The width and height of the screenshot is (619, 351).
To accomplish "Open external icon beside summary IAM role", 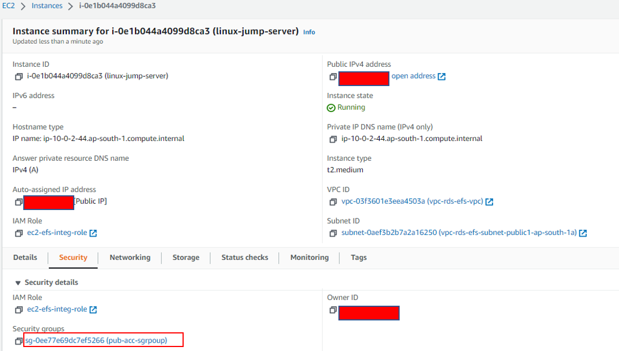I will [x=93, y=233].
